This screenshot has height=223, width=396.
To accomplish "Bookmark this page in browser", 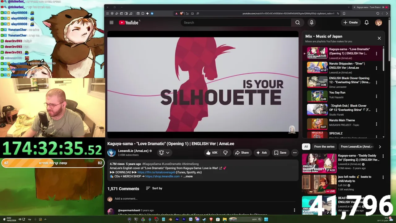I will coord(344,13).
